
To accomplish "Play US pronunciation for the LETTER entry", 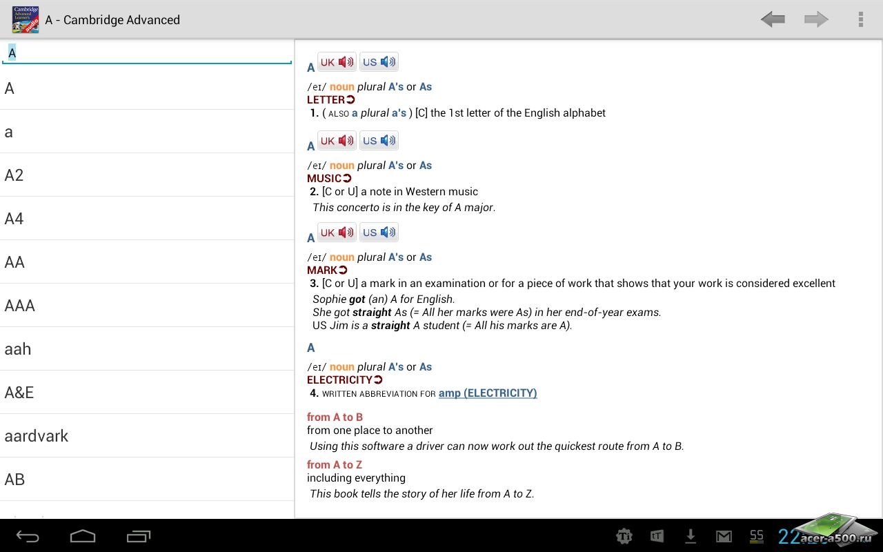I will click(379, 62).
